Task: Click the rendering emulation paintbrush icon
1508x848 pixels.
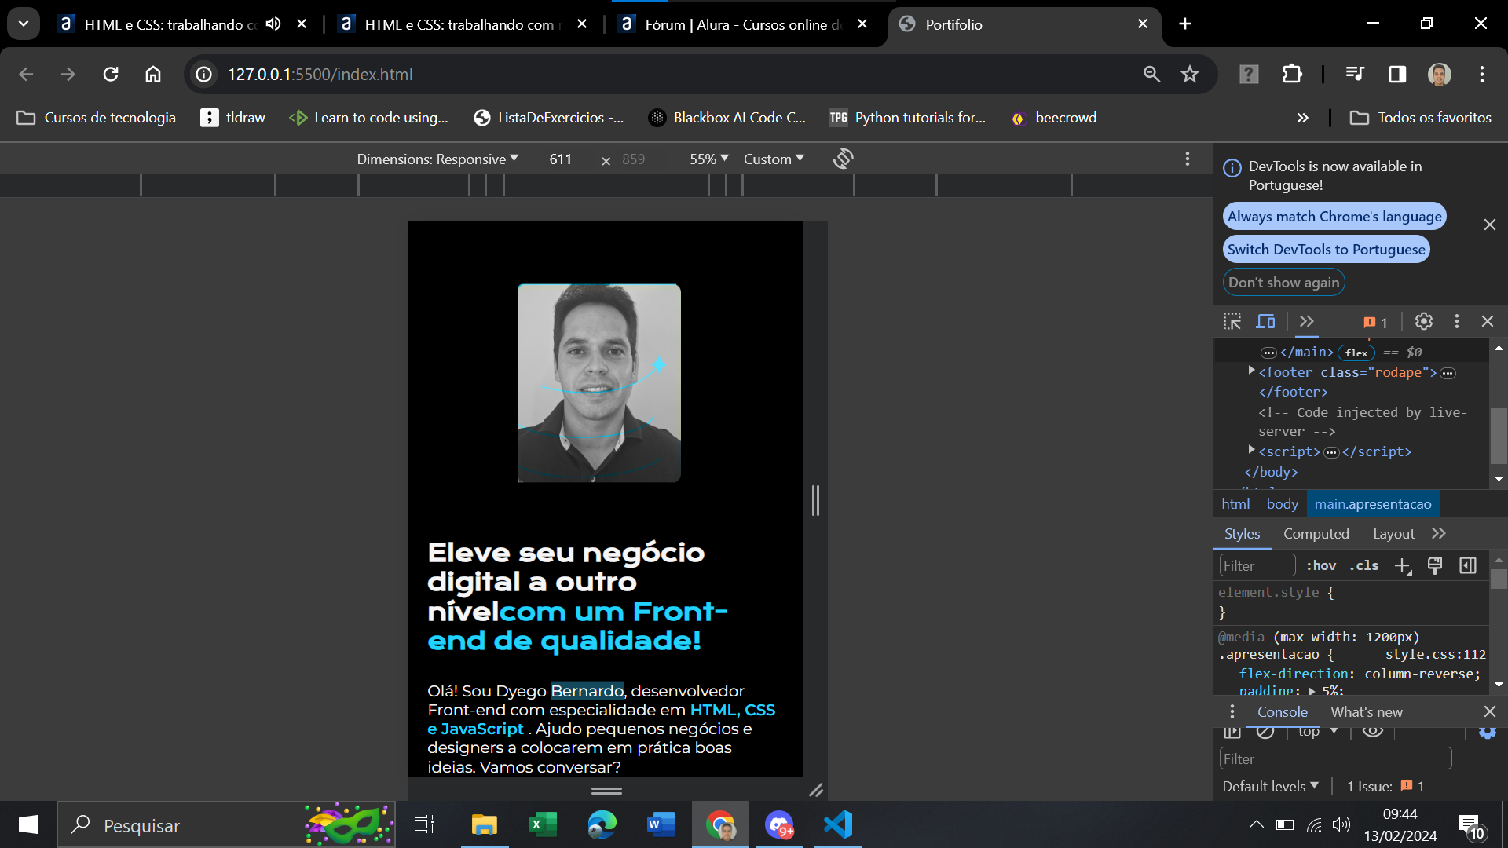Action: coord(1435,565)
